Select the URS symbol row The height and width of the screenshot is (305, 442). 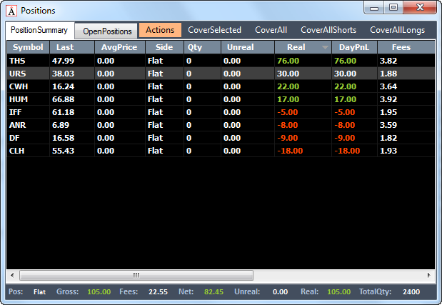pos(221,74)
